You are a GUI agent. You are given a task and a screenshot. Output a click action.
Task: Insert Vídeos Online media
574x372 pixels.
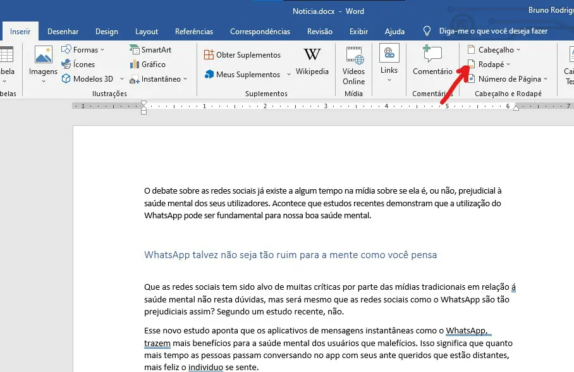tap(353, 66)
